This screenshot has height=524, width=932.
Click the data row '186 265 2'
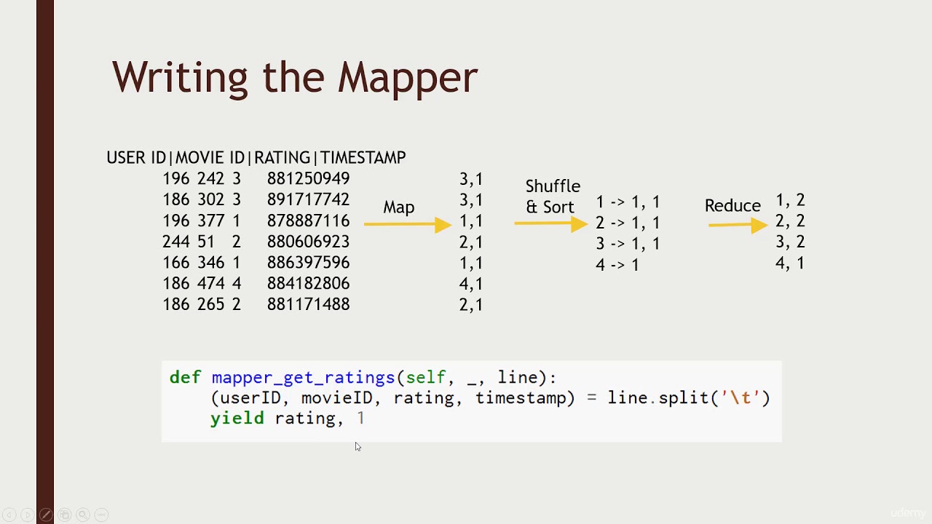pyautogui.click(x=202, y=304)
